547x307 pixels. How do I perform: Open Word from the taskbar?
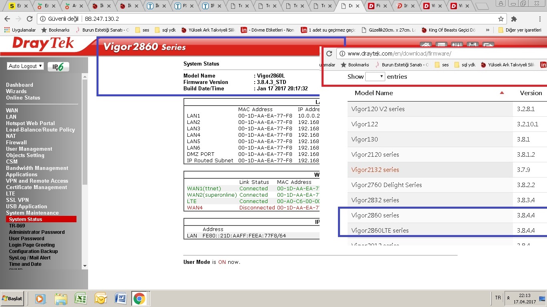[x=120, y=298]
